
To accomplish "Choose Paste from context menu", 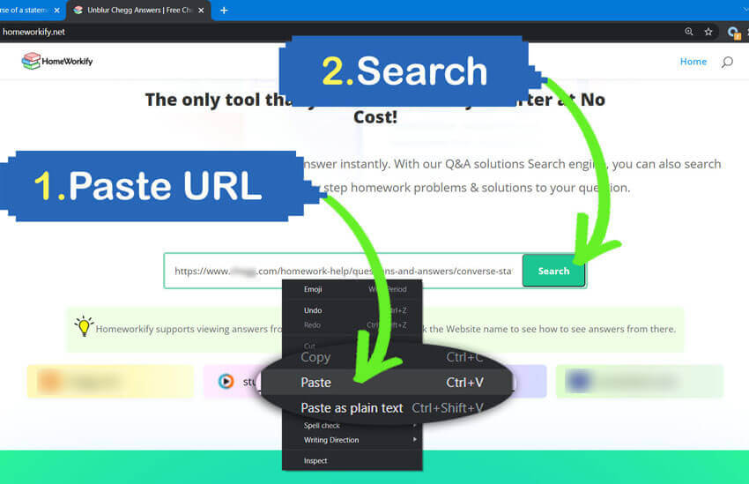I will pyautogui.click(x=387, y=383).
